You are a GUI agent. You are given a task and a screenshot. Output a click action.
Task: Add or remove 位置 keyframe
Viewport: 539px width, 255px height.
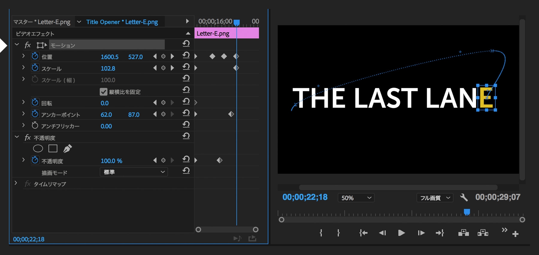point(163,56)
